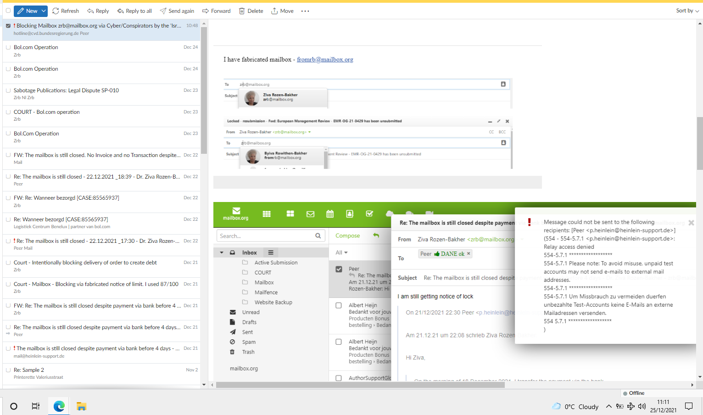The width and height of the screenshot is (703, 415).
Task: Open File Explorer from the taskbar
Action: (81, 406)
